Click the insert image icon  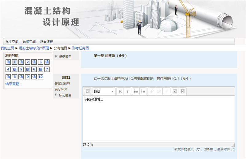pos(175,91)
